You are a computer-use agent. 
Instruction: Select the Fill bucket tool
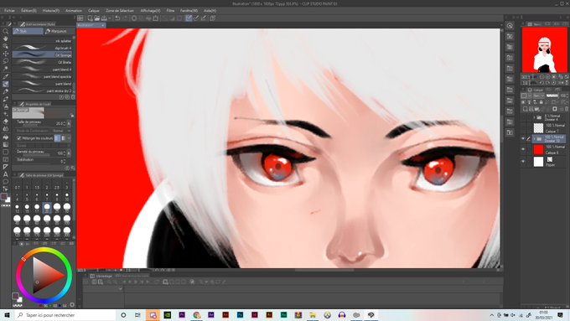pyautogui.click(x=6, y=137)
